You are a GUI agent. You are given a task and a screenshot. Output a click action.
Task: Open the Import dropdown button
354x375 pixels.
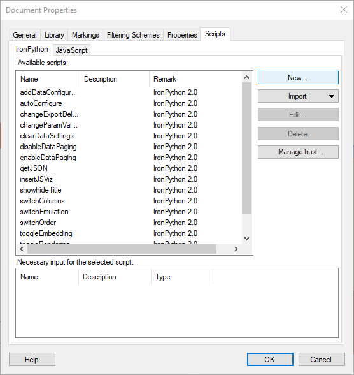pos(298,96)
